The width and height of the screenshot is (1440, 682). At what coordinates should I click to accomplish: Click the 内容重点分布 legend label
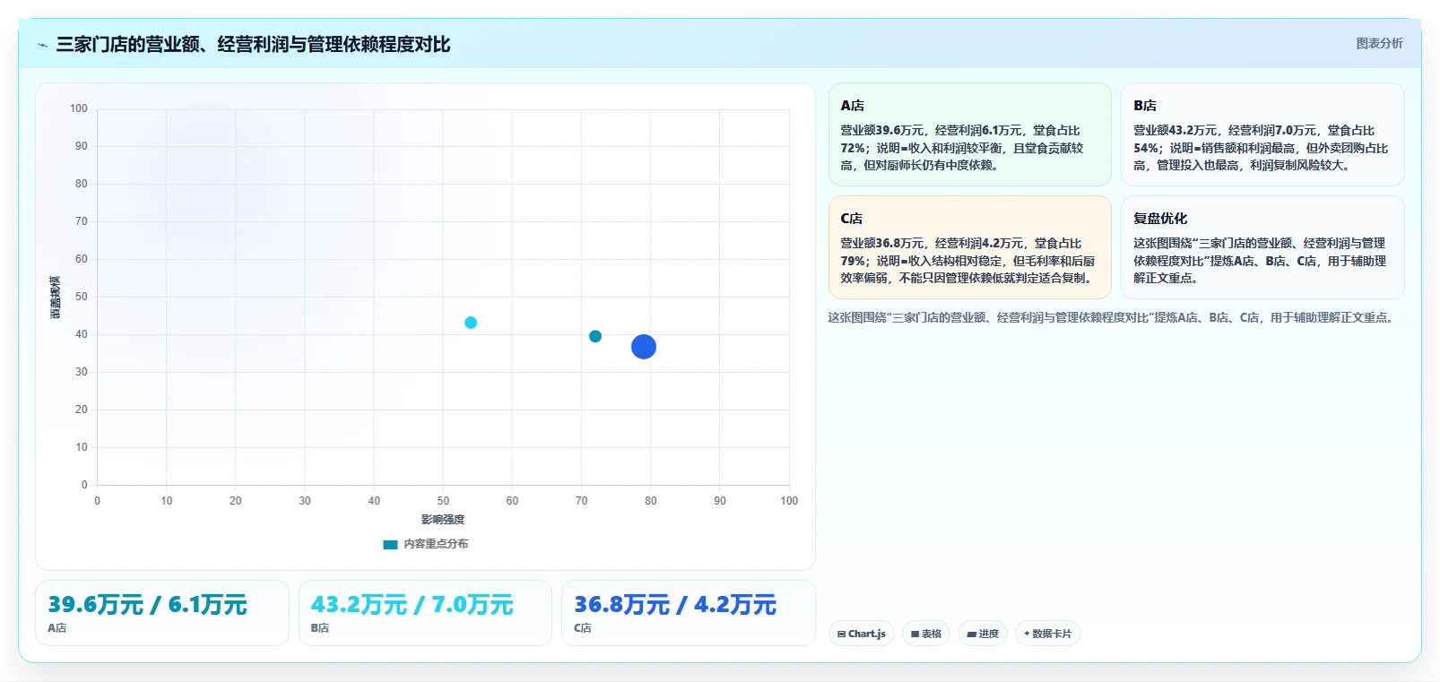[436, 544]
